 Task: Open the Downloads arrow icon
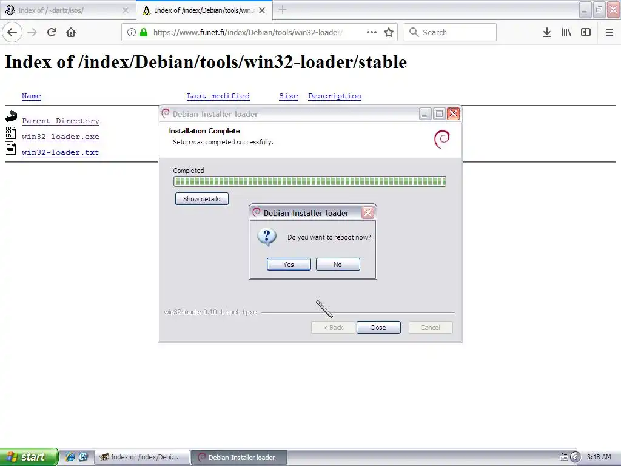click(x=546, y=32)
